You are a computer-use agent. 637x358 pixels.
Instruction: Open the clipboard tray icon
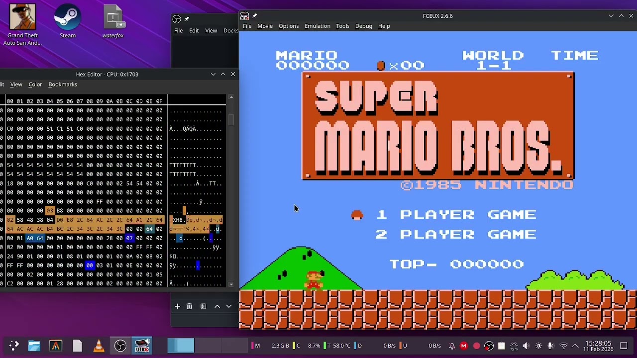click(501, 346)
